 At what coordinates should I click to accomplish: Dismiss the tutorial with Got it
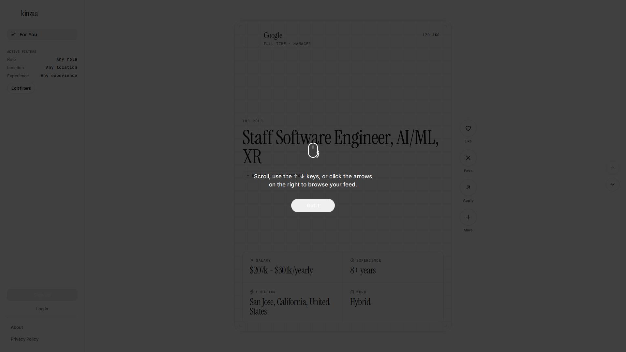[313, 206]
